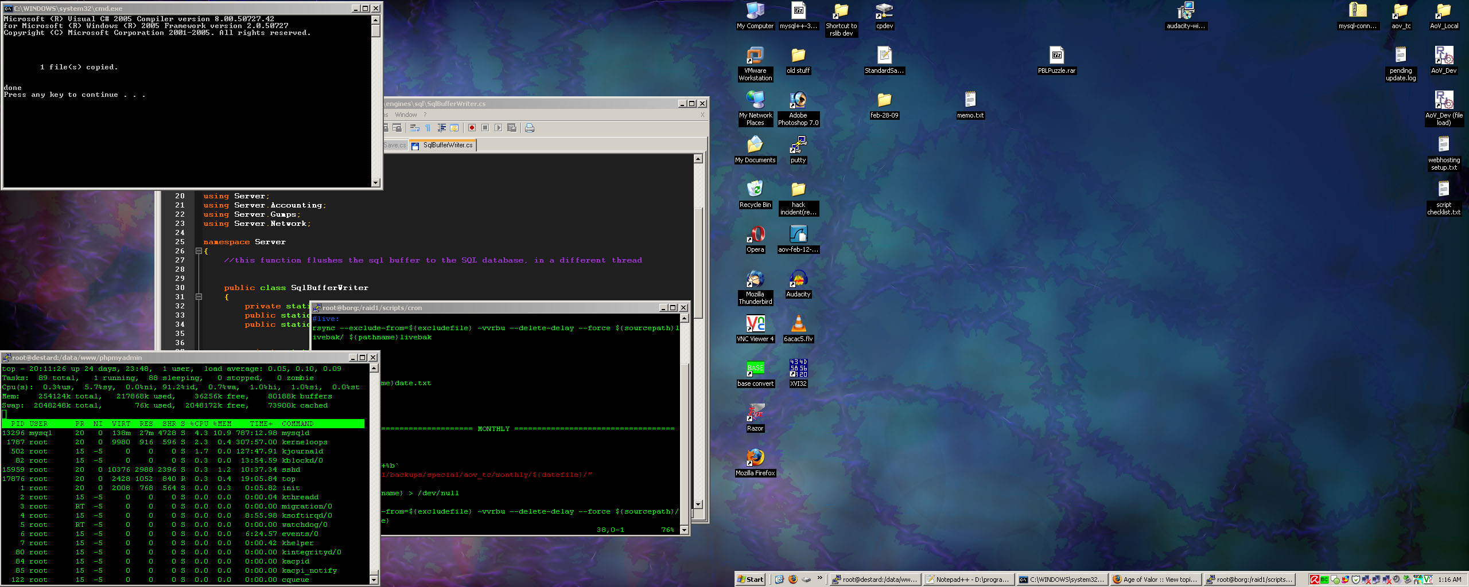Click the user-defined language icon in Notepad++
The height and width of the screenshot is (587, 1469).
[454, 128]
